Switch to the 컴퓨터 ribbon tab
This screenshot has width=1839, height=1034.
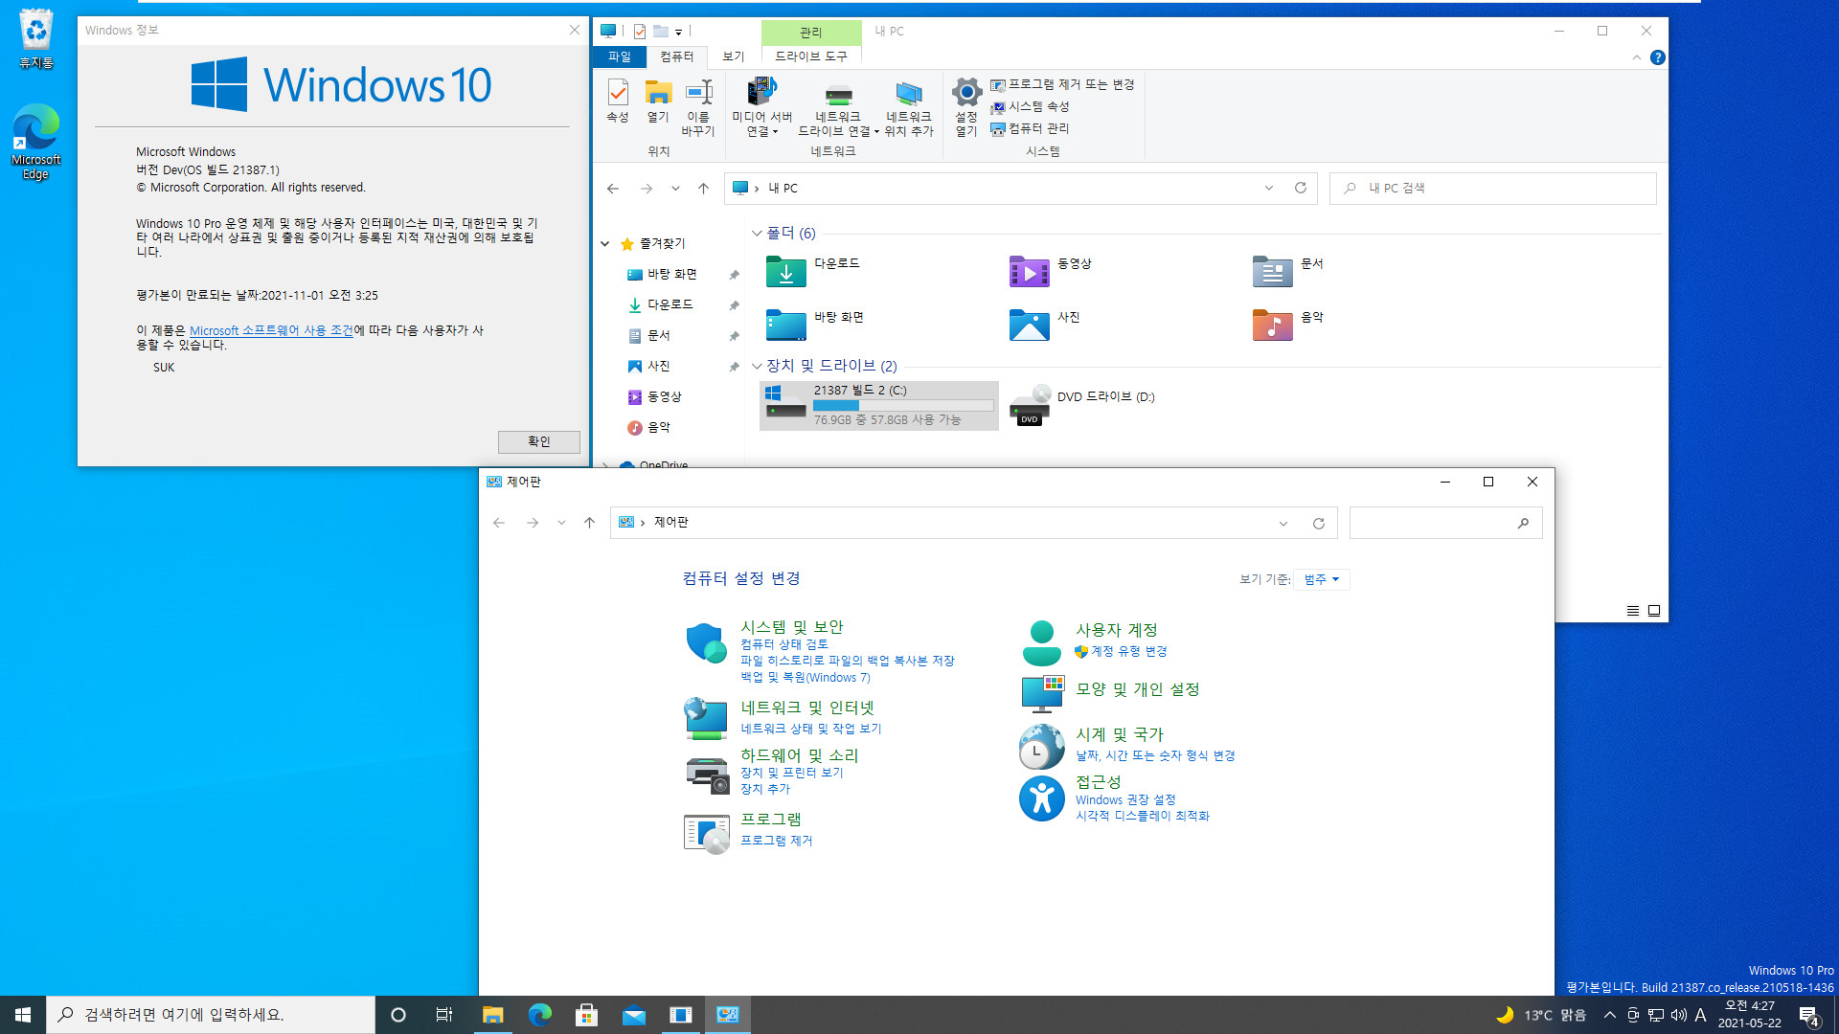(x=676, y=56)
